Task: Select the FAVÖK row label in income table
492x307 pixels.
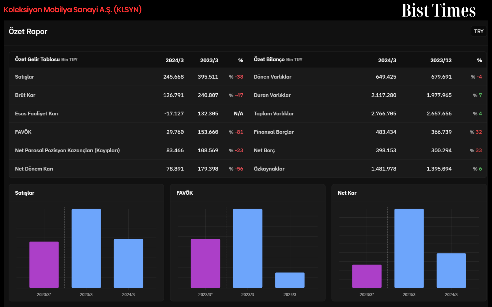Action: 23,132
